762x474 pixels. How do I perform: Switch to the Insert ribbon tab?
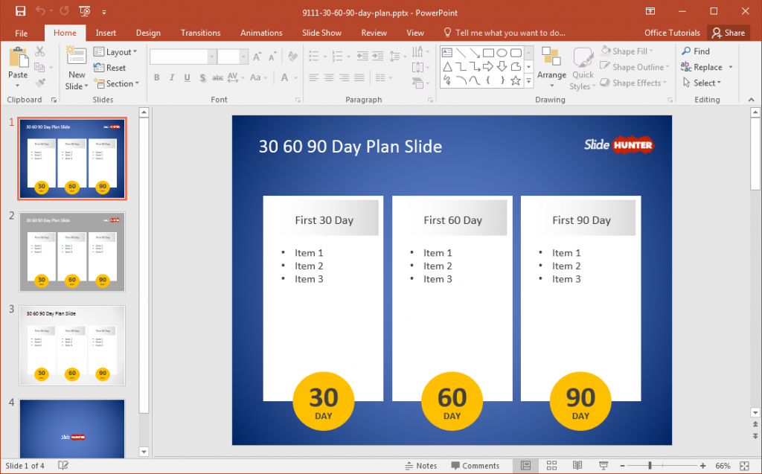[106, 33]
